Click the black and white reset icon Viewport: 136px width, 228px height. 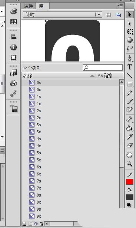pyautogui.click(x=129, y=205)
